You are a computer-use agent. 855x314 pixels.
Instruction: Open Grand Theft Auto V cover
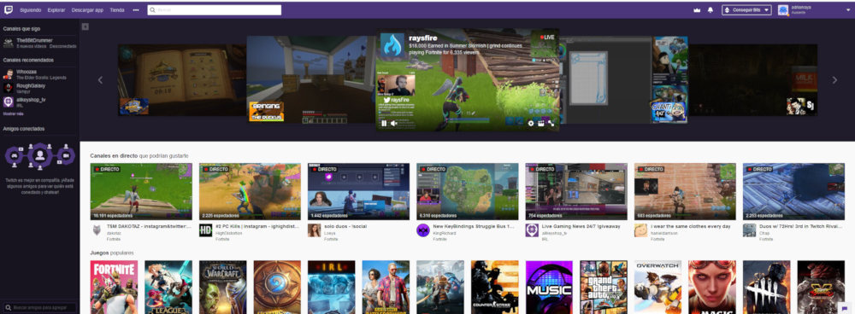point(604,288)
